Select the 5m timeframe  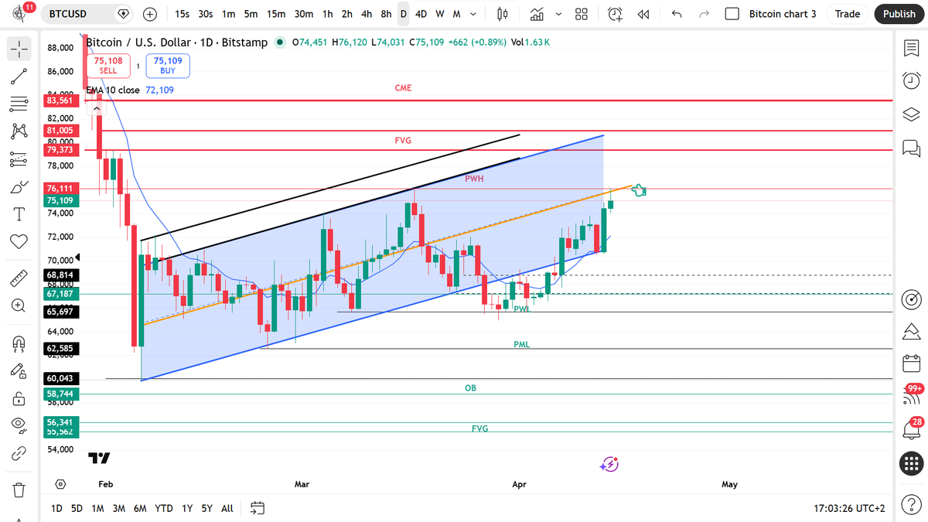pyautogui.click(x=251, y=14)
